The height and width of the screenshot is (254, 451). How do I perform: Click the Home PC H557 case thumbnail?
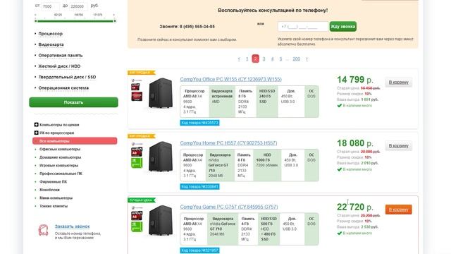tap(161, 157)
